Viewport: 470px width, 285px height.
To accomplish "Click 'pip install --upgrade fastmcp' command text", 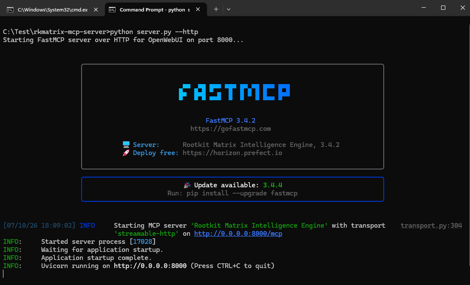I will 242,193.
